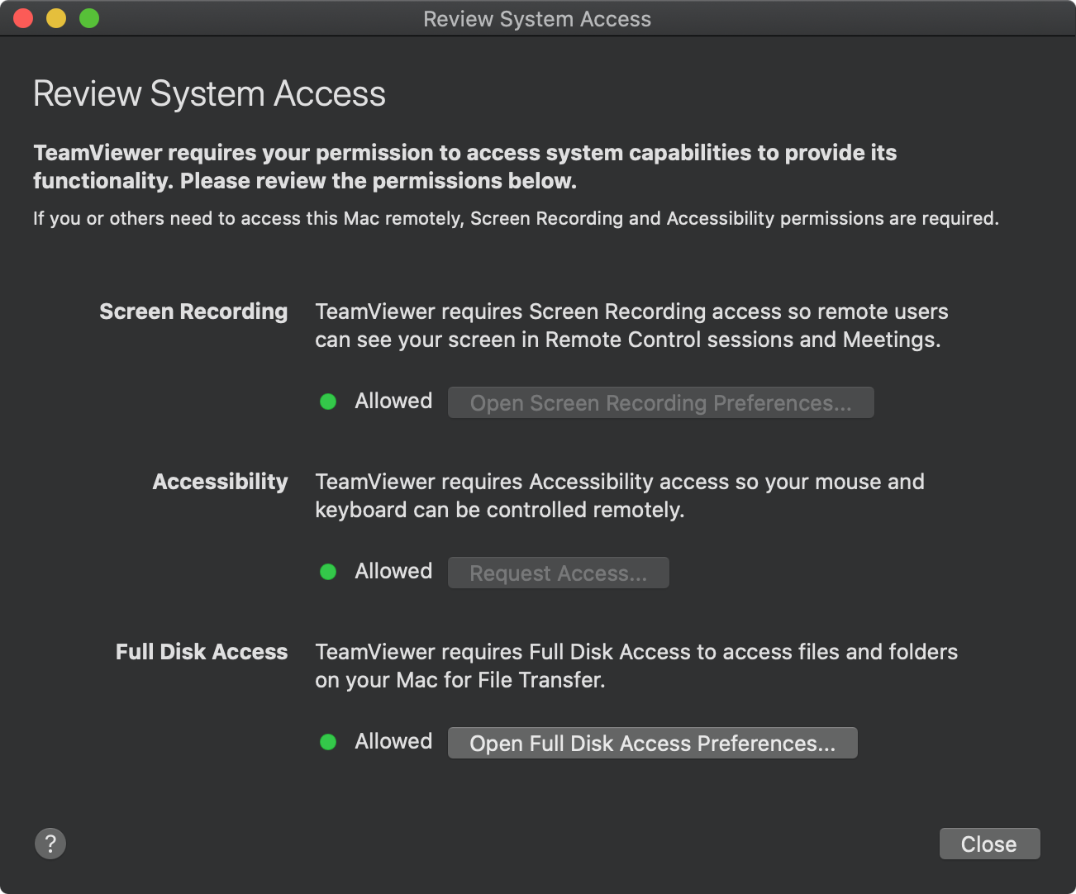This screenshot has height=894, width=1076.
Task: Click the Review System Access heading
Action: pos(209,93)
